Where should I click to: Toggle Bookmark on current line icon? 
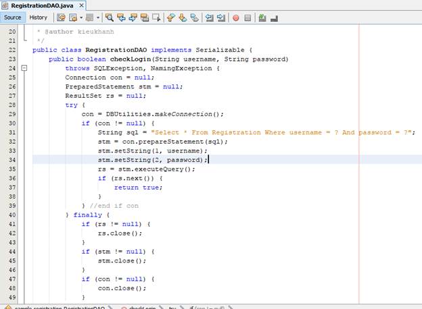pos(194,18)
